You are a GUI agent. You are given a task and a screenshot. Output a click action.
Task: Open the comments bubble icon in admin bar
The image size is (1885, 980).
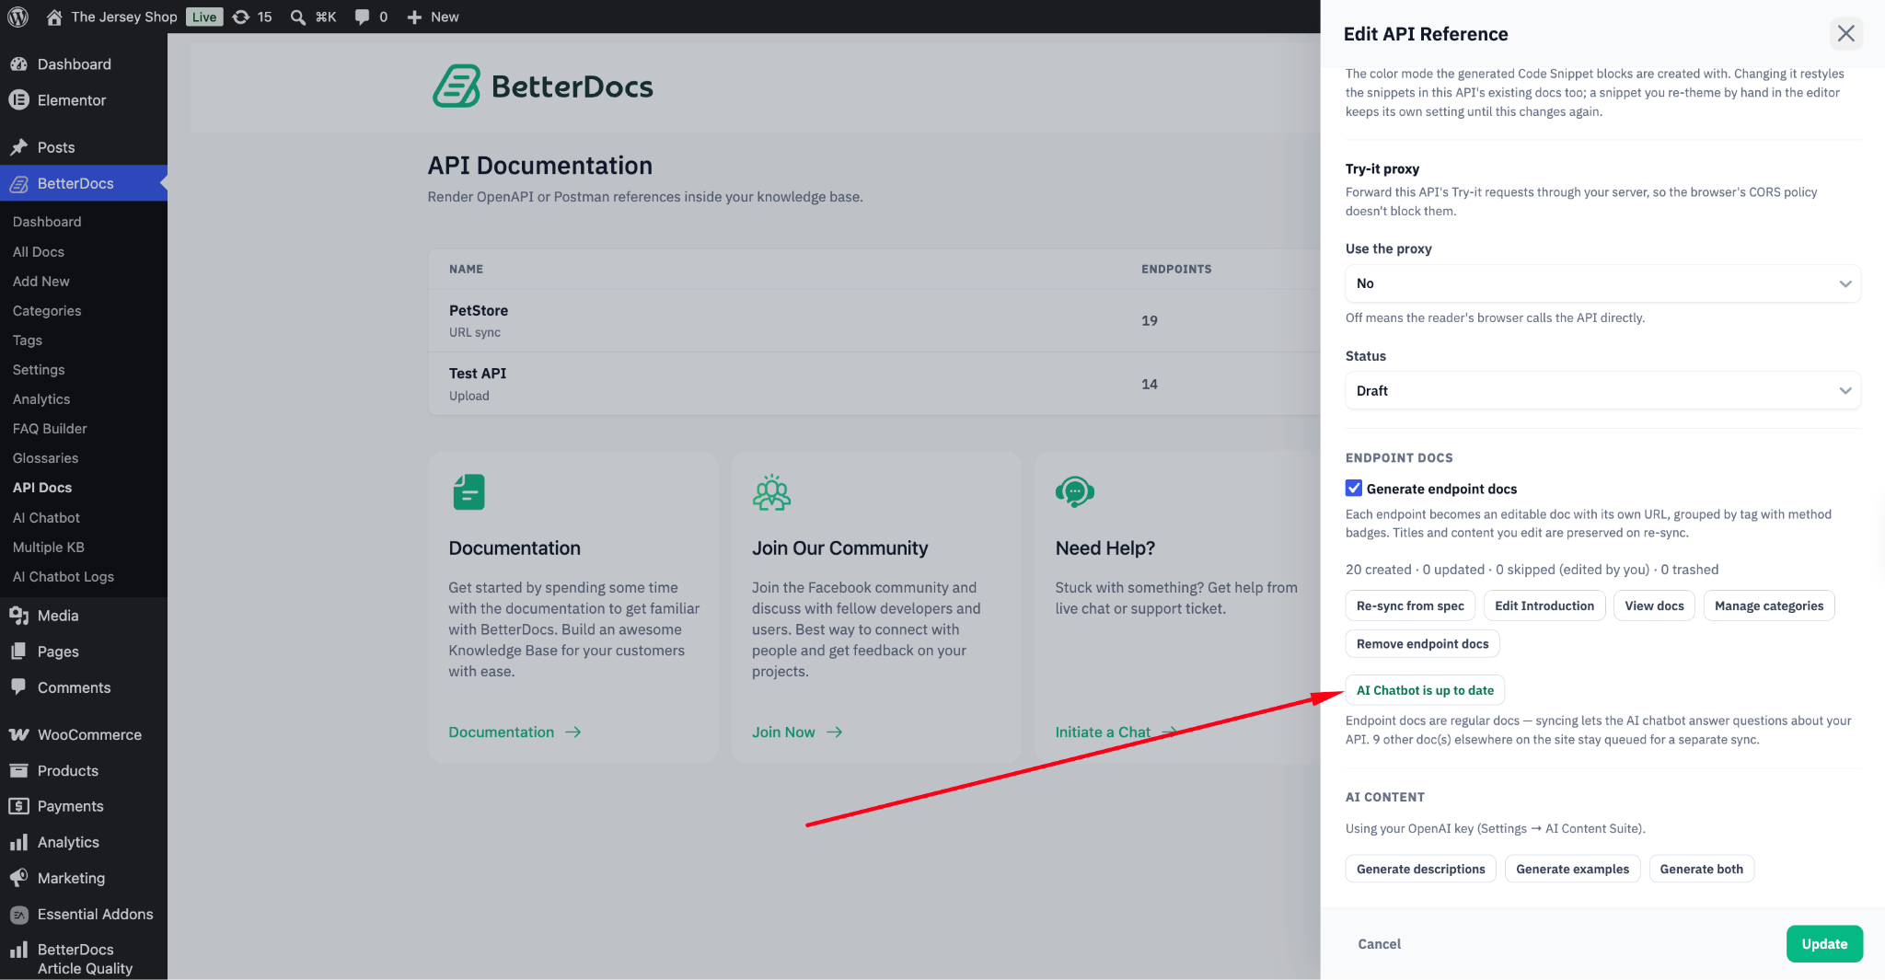362,17
